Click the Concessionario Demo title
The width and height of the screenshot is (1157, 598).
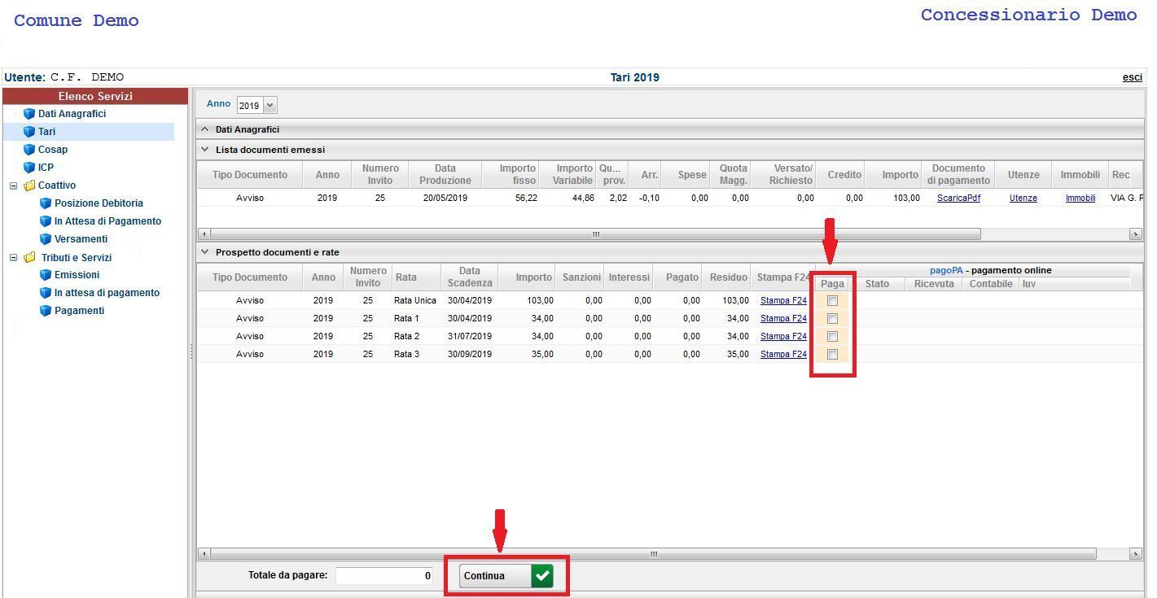click(1028, 15)
